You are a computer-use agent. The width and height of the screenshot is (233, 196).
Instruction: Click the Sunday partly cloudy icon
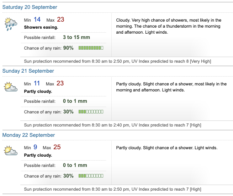coord(11,86)
